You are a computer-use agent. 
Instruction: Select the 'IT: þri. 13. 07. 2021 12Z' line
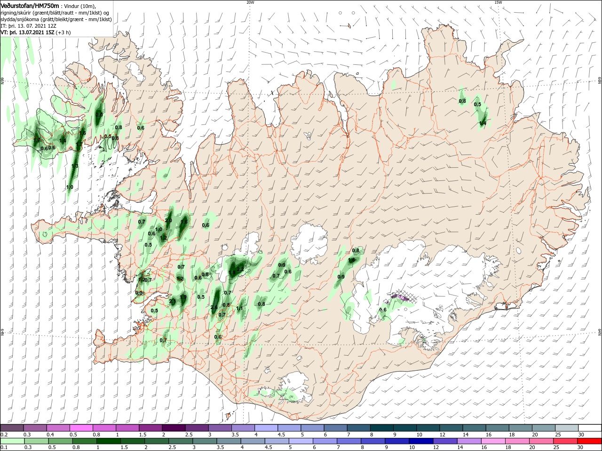tap(29, 26)
